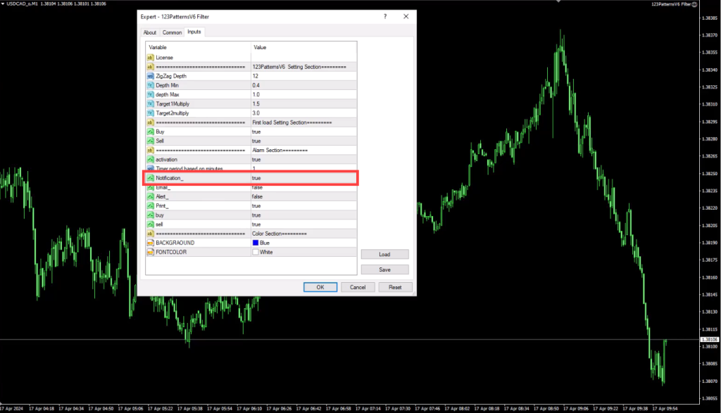
Task: Click the Blue BACKGRAOUND color swatch
Action: point(256,243)
